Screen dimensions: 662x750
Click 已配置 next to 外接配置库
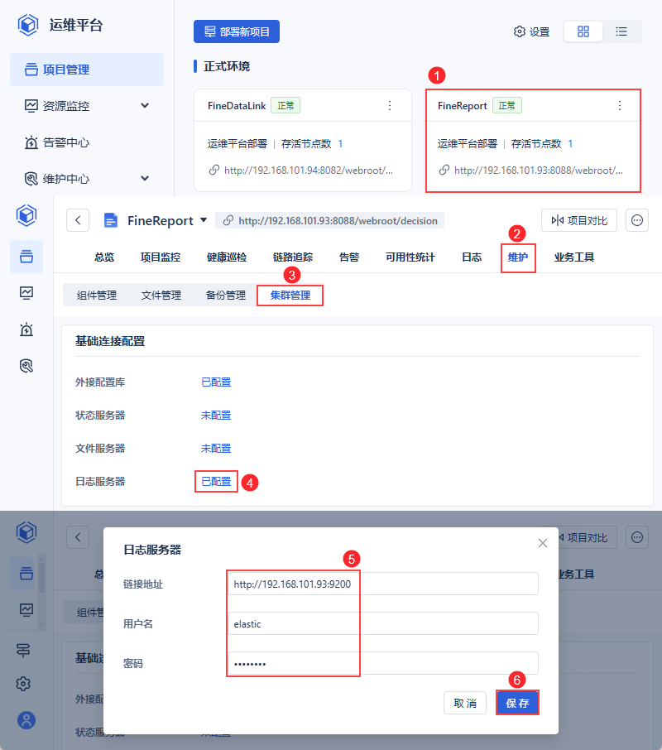point(216,382)
